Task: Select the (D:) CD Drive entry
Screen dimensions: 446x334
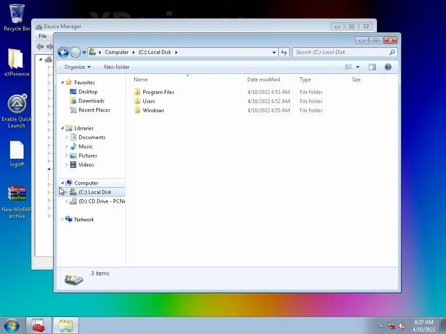Action: coord(102,201)
